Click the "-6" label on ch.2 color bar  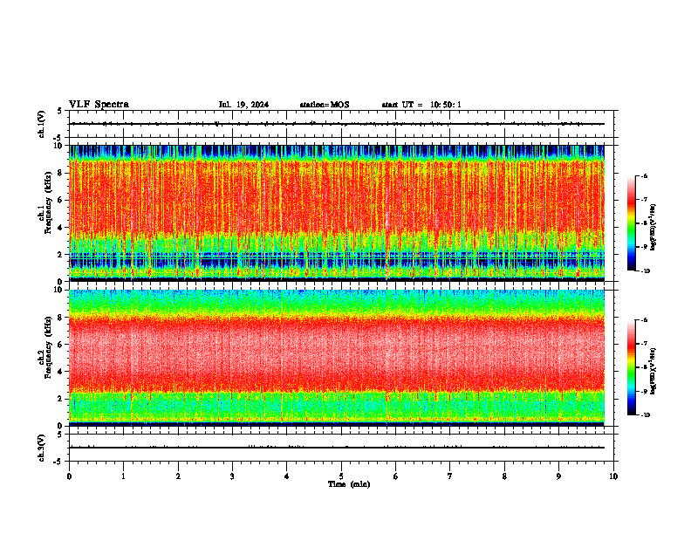point(644,320)
